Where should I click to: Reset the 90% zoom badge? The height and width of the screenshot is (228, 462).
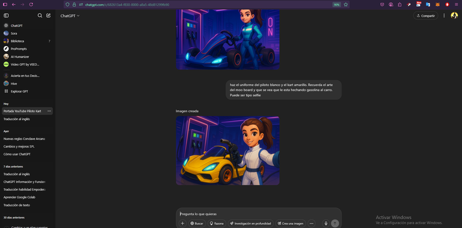pyautogui.click(x=336, y=4)
